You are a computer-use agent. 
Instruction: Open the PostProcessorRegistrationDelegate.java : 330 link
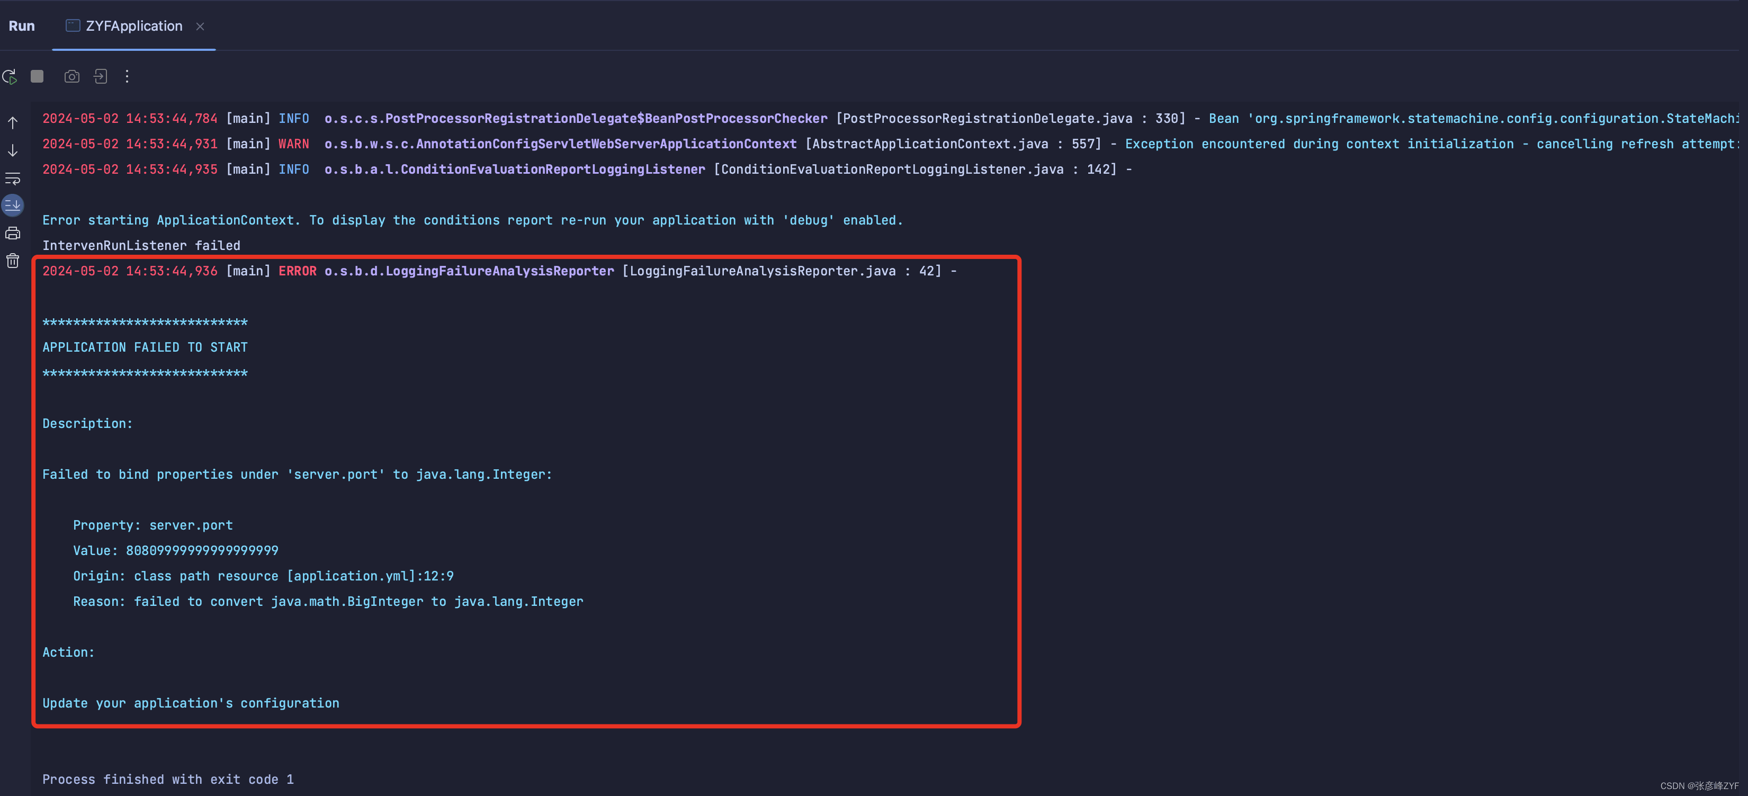(1010, 119)
